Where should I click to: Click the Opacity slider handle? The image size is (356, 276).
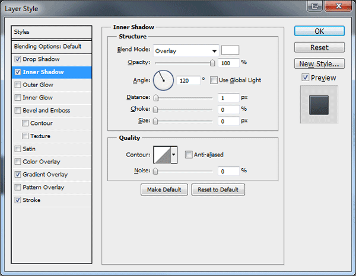coord(212,63)
